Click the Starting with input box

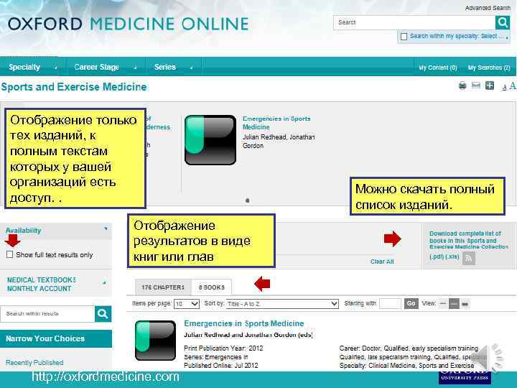(x=390, y=303)
